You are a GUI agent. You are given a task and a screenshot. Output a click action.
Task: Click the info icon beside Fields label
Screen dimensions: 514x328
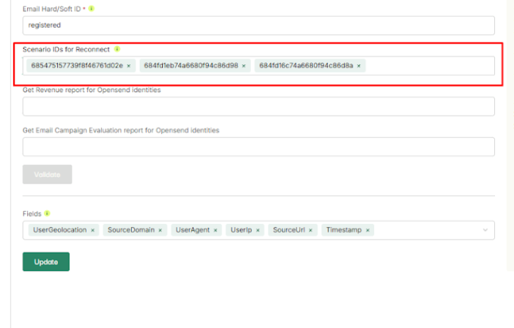[x=47, y=214]
